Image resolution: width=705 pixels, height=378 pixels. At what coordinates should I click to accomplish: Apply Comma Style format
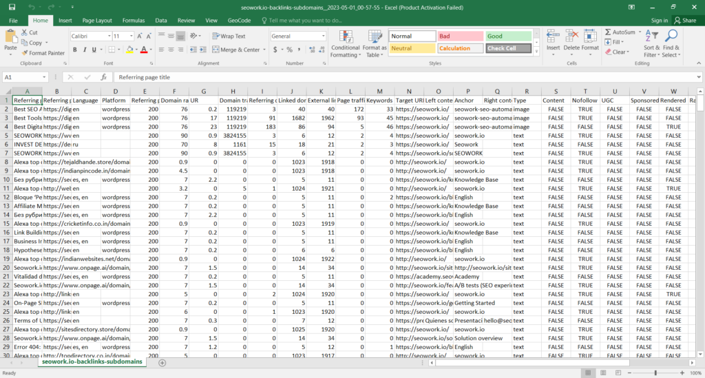(x=299, y=50)
